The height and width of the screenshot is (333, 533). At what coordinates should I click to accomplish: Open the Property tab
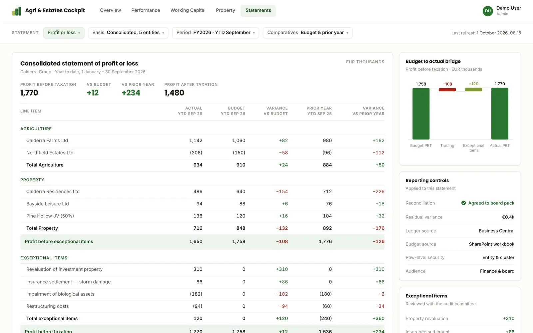click(226, 10)
